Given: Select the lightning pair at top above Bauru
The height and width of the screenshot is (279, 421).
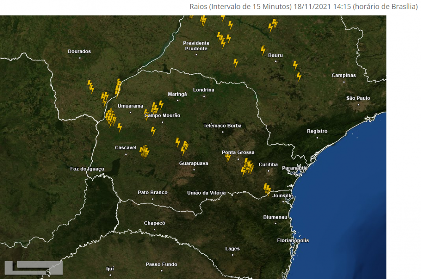Looking at the screenshot, I should click(273, 25).
